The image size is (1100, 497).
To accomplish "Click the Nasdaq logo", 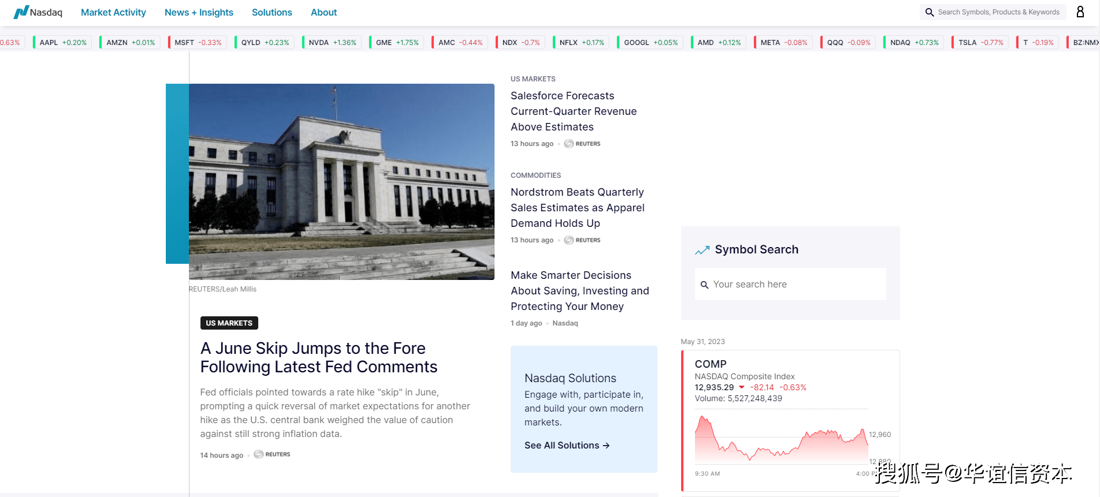I will [x=38, y=12].
